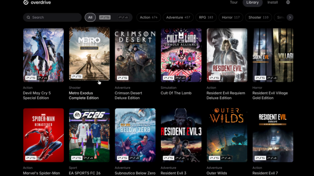Filter library by PS4 platform
The height and width of the screenshot is (176, 314).
pyautogui.click(x=123, y=17)
